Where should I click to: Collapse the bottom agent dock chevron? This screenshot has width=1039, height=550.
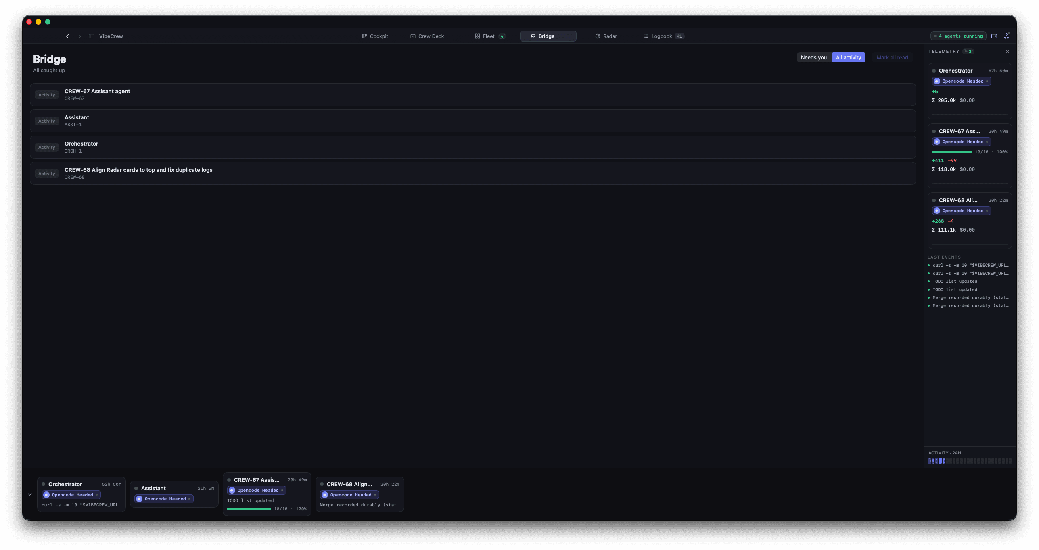pyautogui.click(x=30, y=494)
